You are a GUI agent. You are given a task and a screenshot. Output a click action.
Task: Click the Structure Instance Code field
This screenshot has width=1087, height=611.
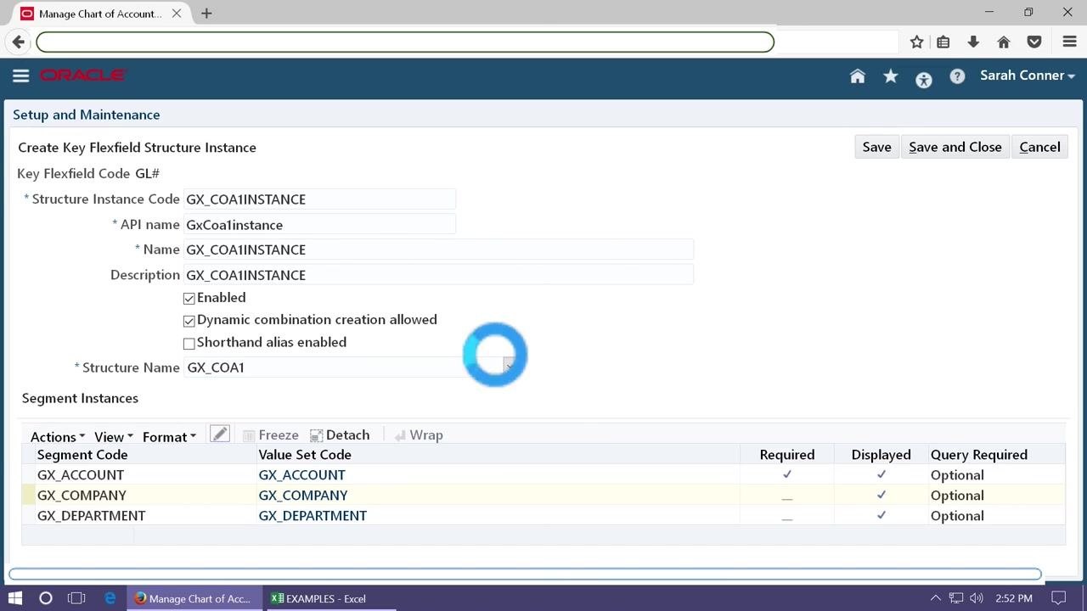pos(319,199)
